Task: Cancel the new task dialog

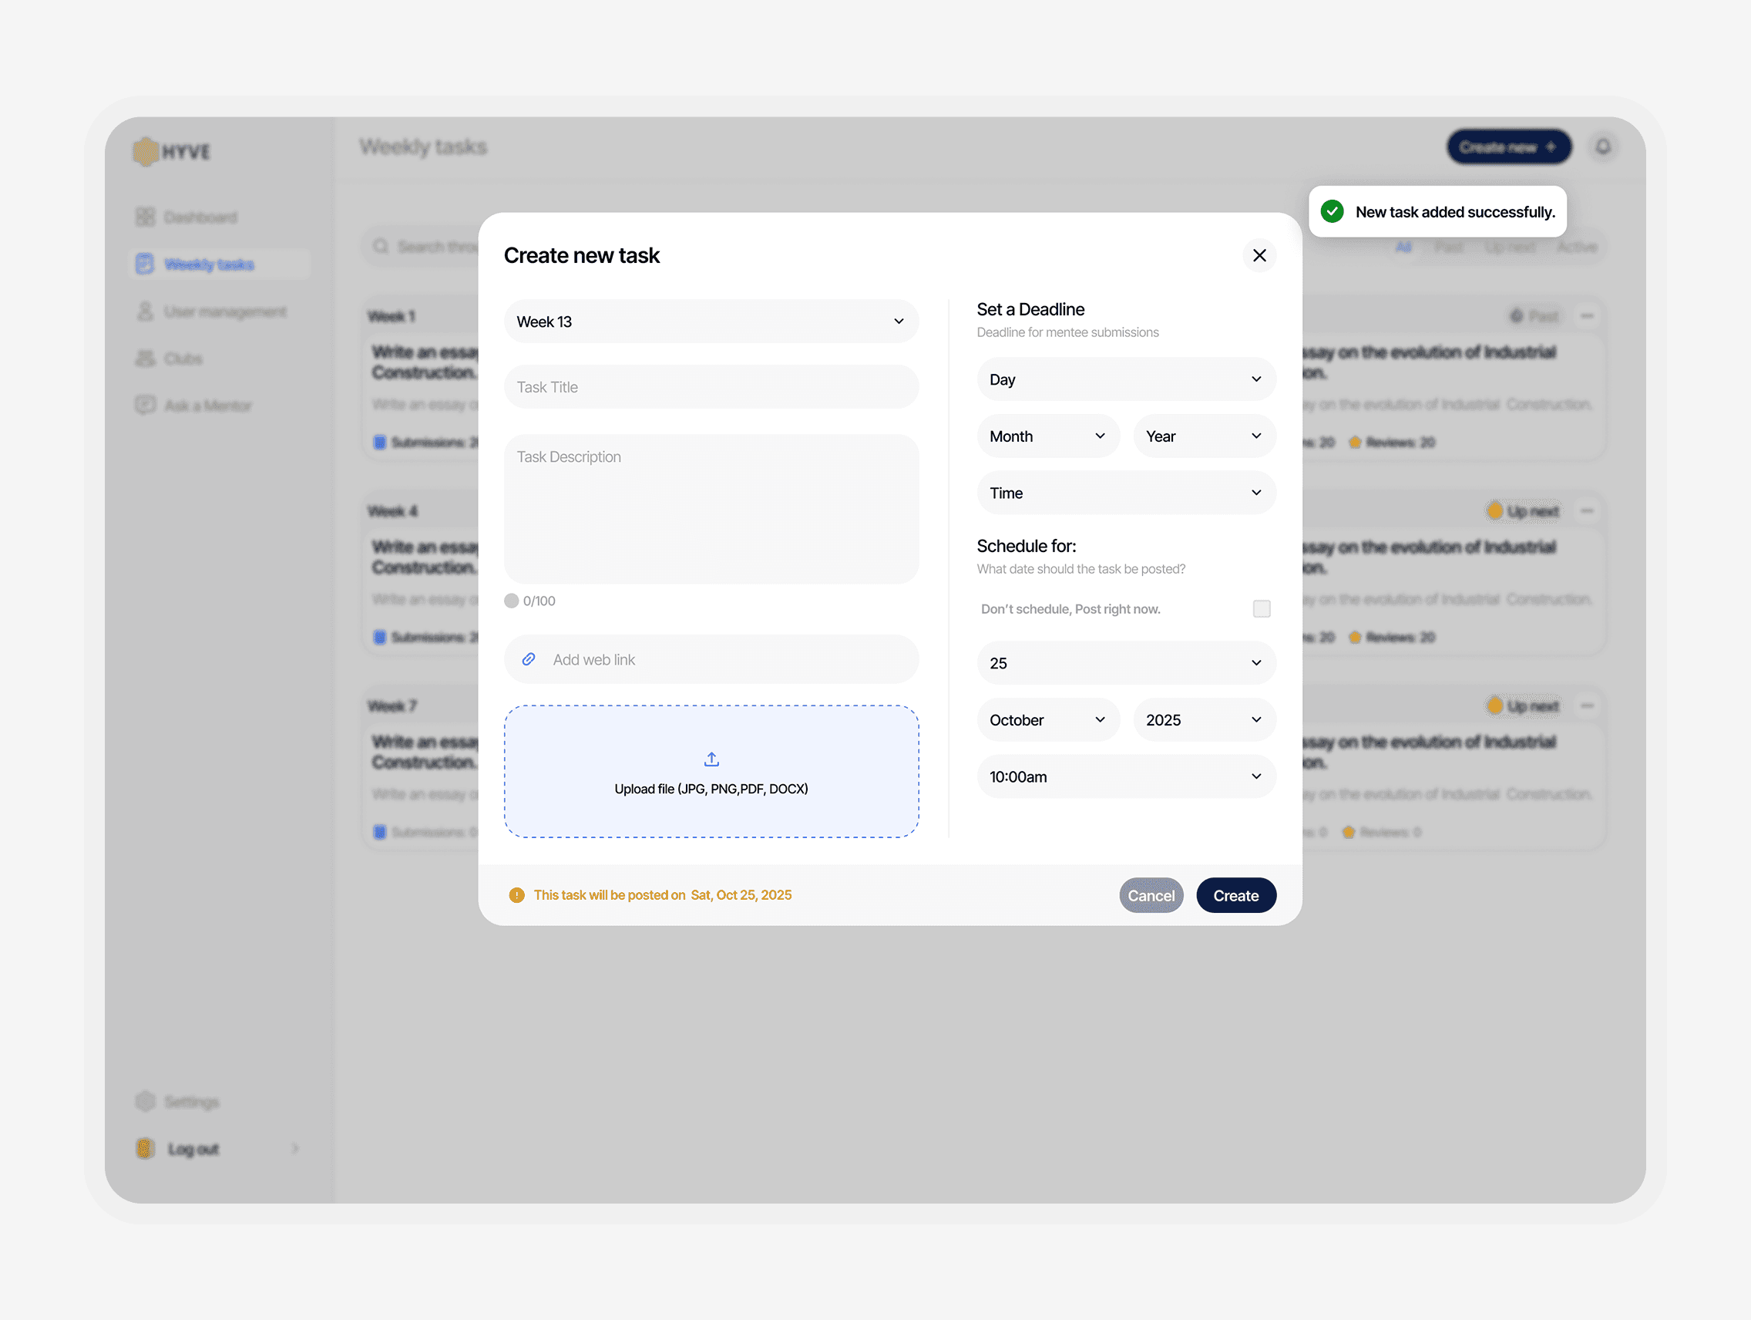Action: click(1151, 895)
